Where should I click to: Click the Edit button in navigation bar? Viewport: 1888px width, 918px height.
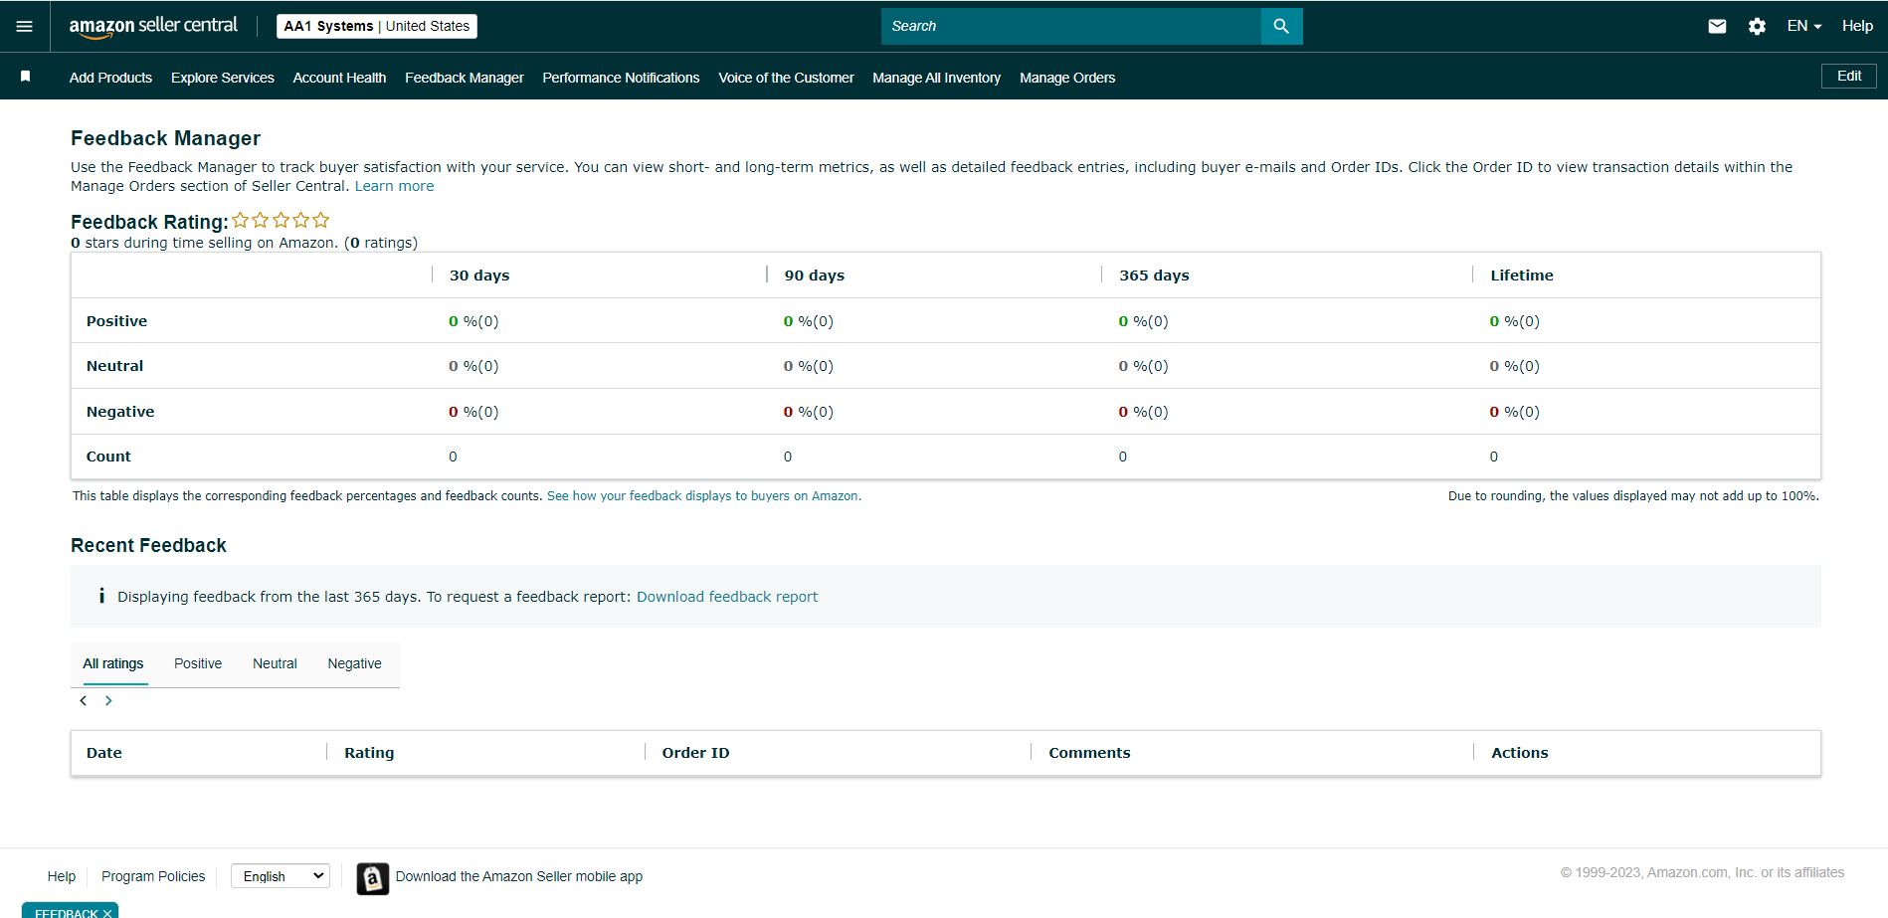coord(1849,77)
